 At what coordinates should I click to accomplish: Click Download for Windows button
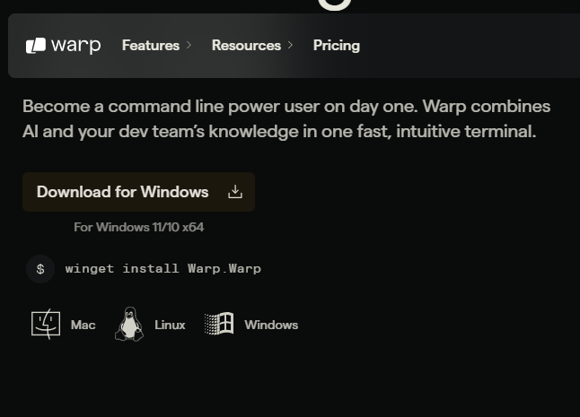pyautogui.click(x=138, y=192)
